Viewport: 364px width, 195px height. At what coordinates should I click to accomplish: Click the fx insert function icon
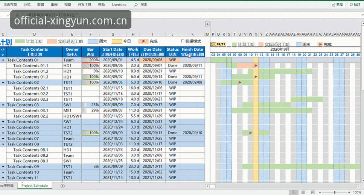click(17, 15)
